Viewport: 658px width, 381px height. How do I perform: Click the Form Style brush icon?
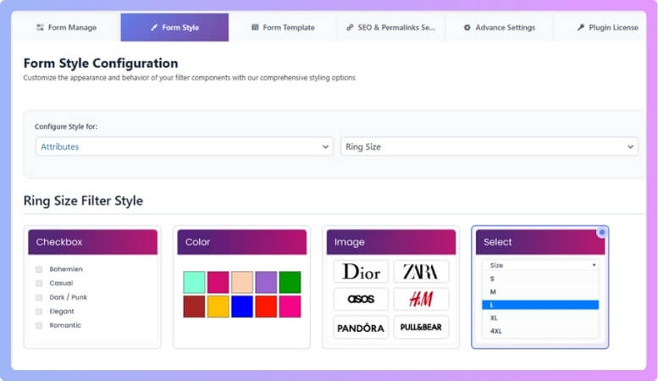(154, 27)
